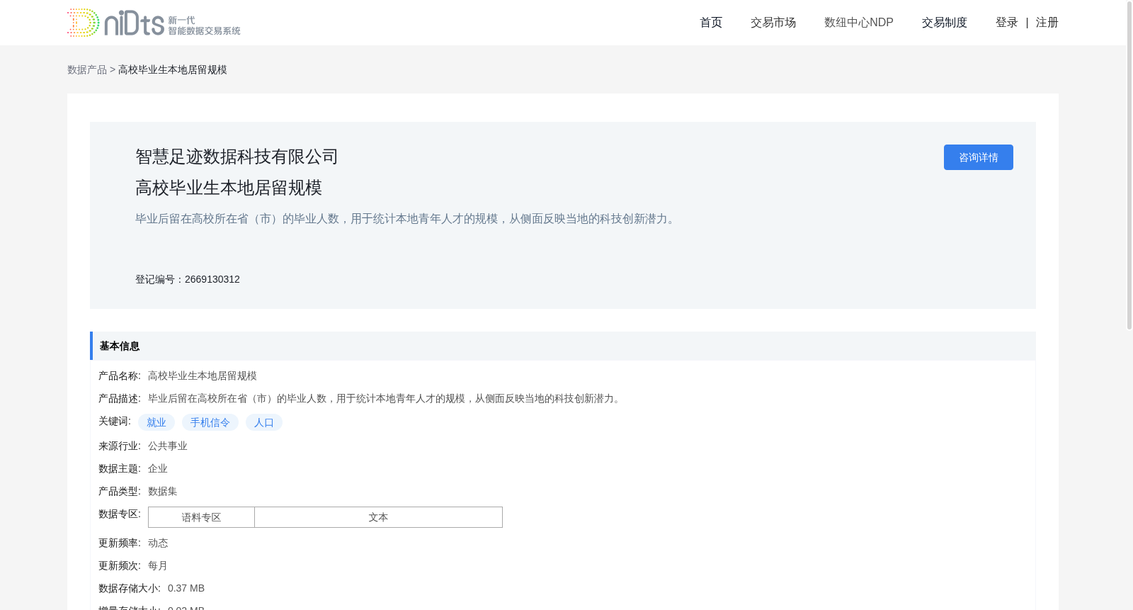Viewport: 1133px width, 610px height.
Task: Click the 文本 data zone cell
Action: pos(378,517)
